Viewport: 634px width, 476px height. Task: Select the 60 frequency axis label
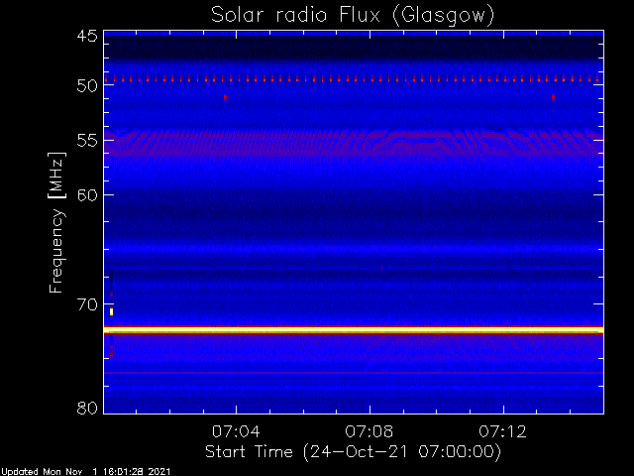point(87,195)
